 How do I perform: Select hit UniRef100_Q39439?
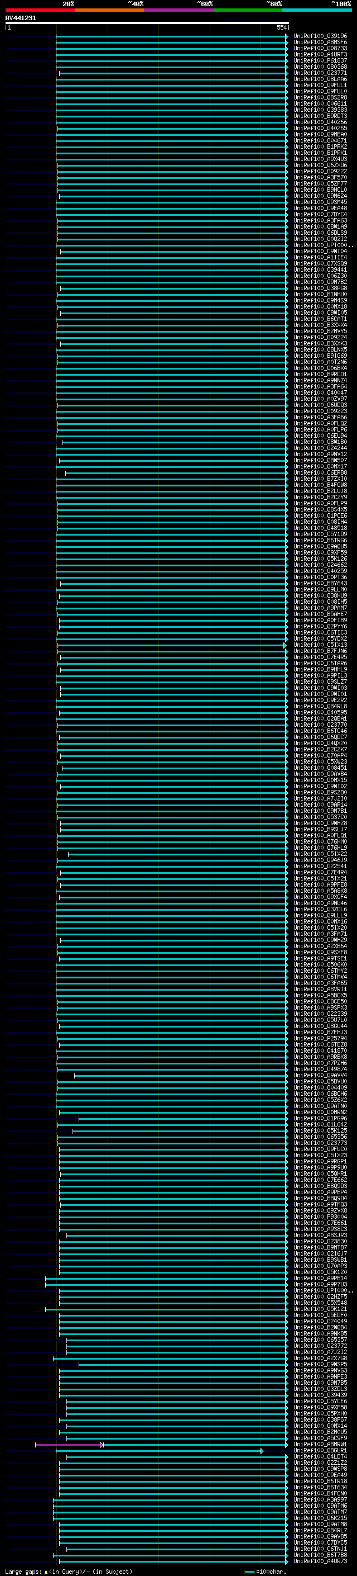(320, 1395)
